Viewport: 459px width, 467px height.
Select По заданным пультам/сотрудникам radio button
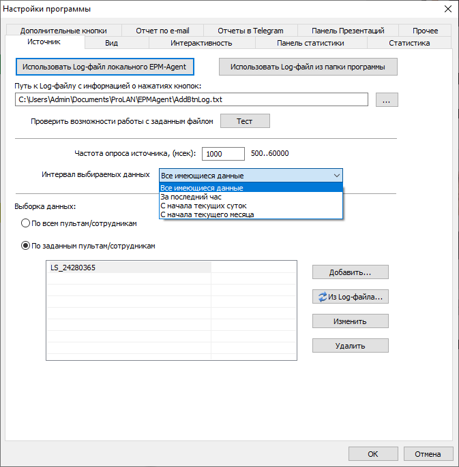pyautogui.click(x=26, y=246)
